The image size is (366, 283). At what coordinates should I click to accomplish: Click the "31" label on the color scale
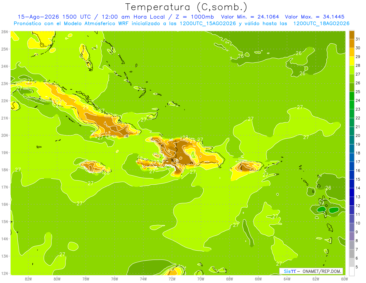(x=358, y=39)
